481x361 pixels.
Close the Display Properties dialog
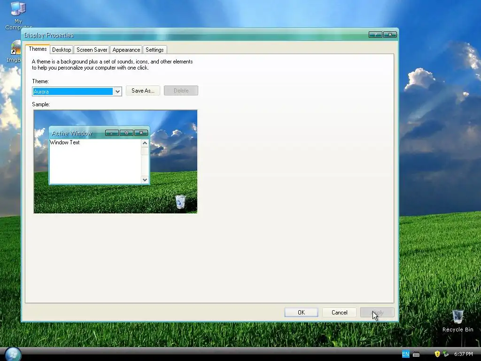point(390,35)
